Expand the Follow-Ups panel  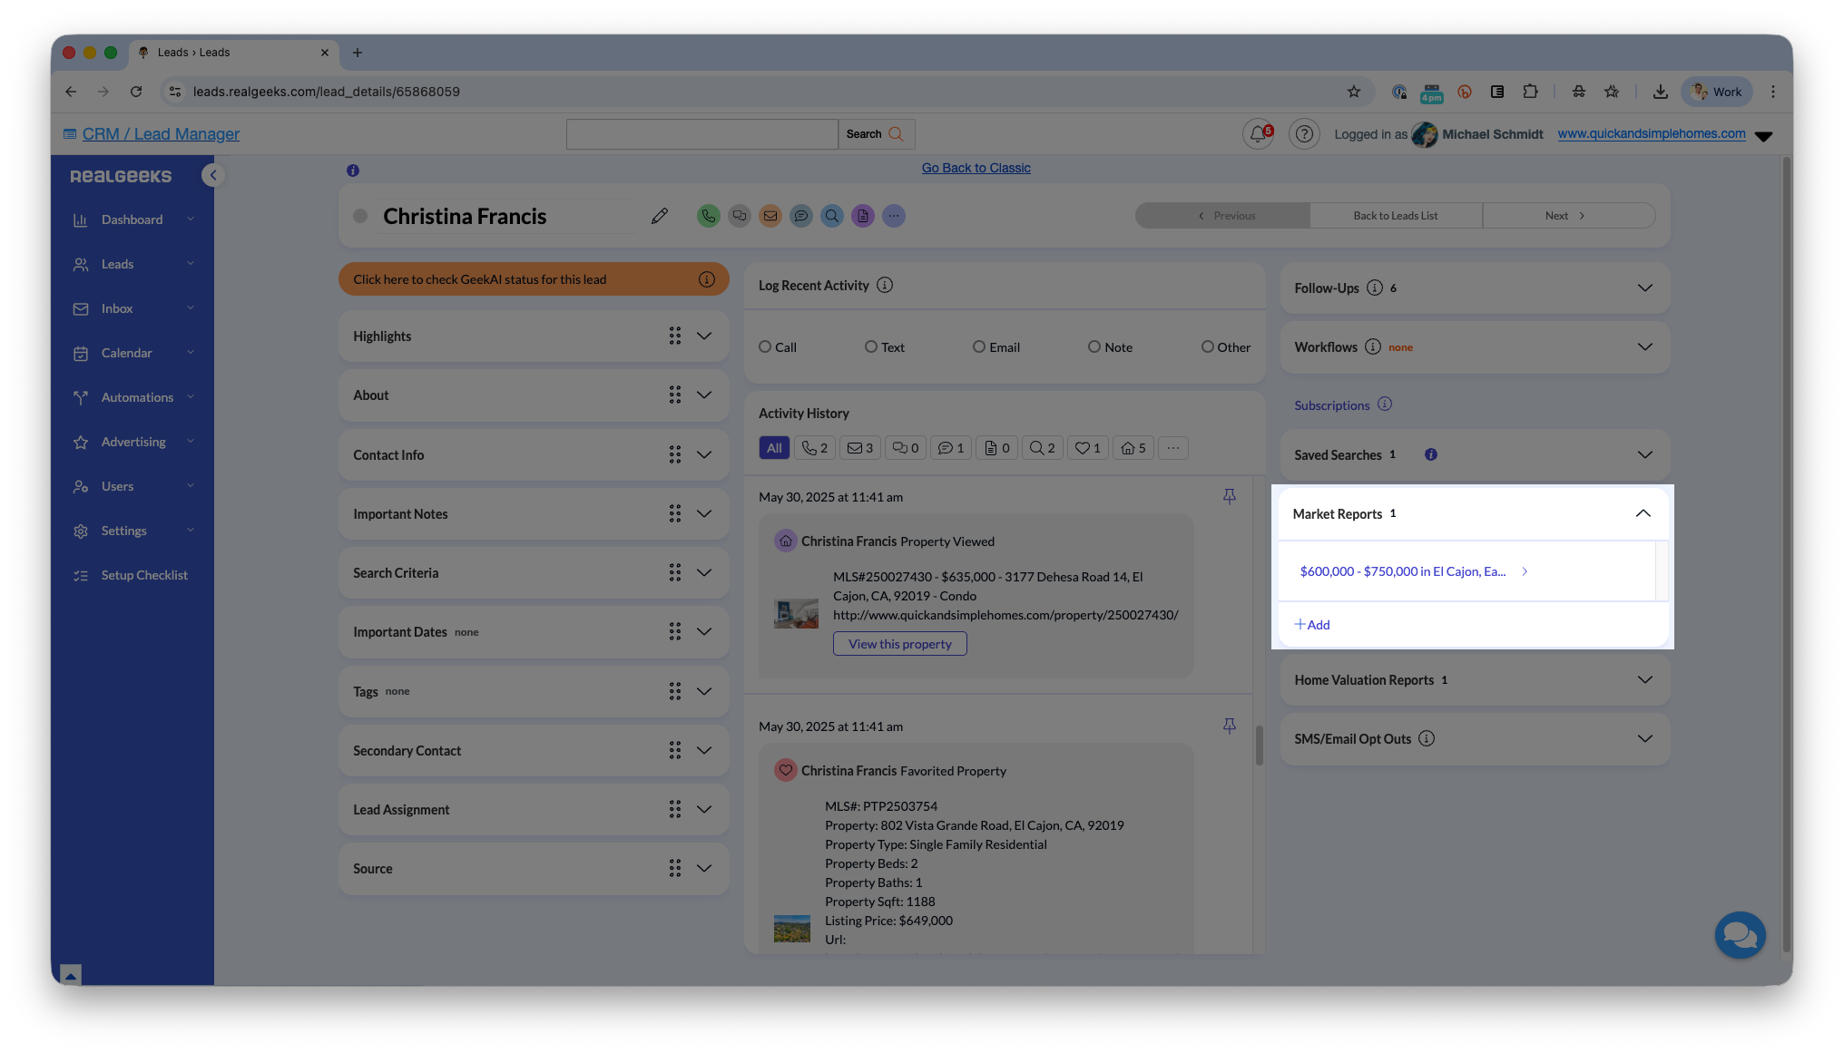tap(1644, 288)
